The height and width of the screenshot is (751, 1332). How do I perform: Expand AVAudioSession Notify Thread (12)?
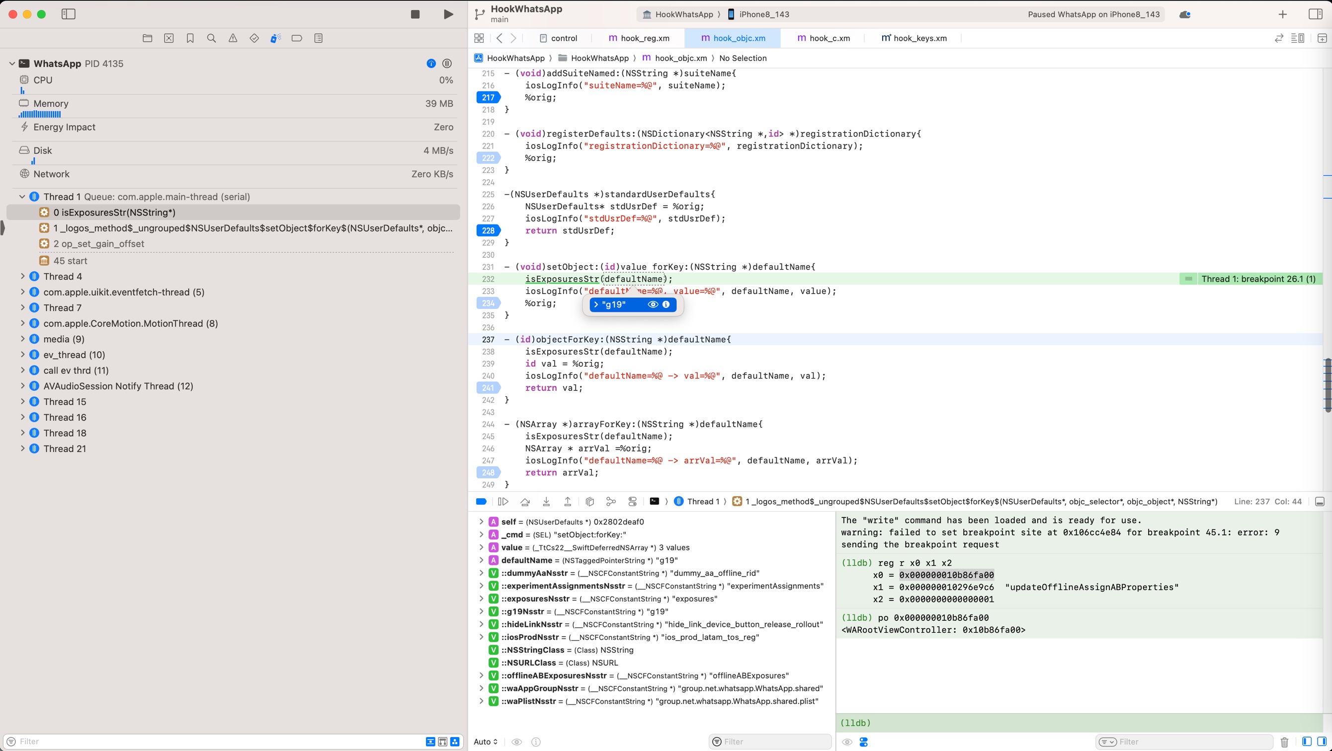22,386
